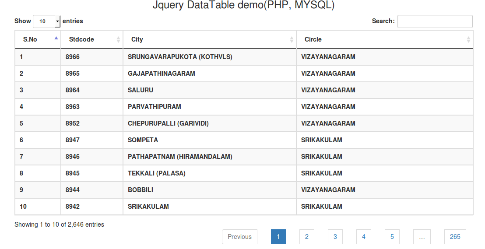Click the VIZAYANAGARAM circle in SALURU row
Screen dimensions: 485x249
click(328, 90)
